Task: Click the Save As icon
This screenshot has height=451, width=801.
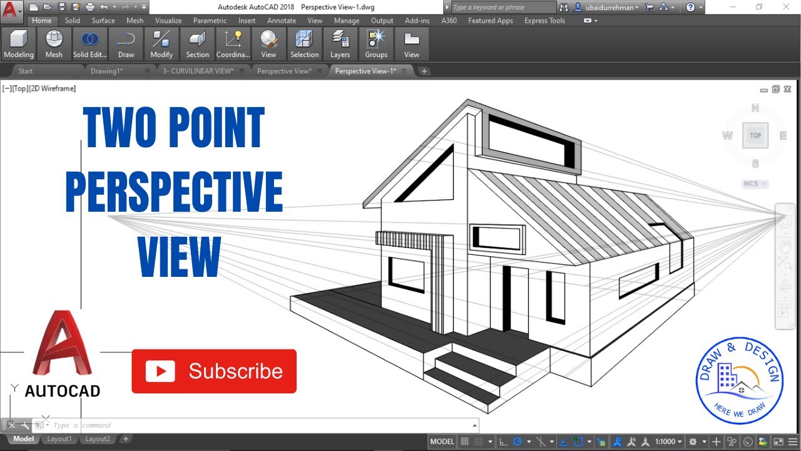Action: 76,8
